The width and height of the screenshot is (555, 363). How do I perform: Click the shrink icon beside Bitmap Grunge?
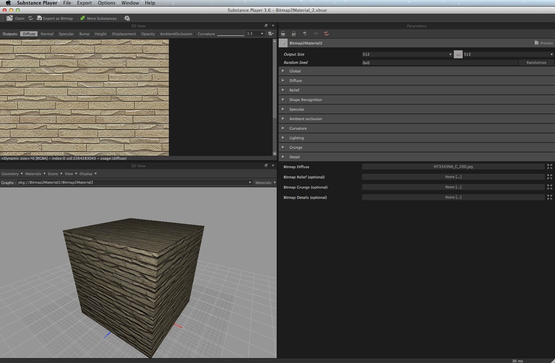(x=549, y=187)
